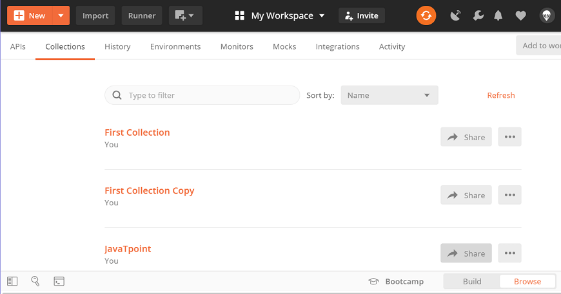Screen dimensions: 561x294
Task: Open settings via wrench icon
Action: (478, 15)
